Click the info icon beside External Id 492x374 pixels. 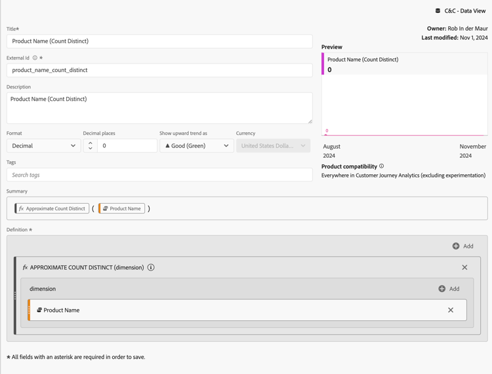click(x=35, y=58)
